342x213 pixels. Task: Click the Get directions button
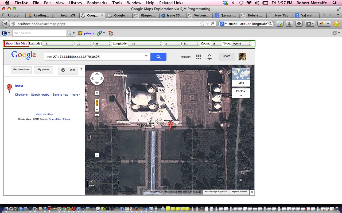21,70
